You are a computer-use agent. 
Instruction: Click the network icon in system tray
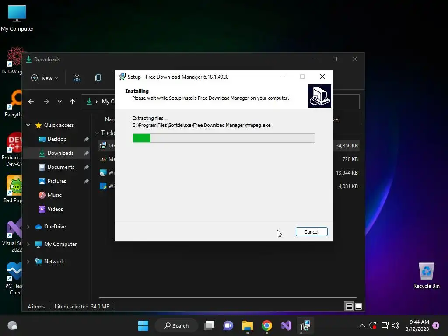click(385, 325)
